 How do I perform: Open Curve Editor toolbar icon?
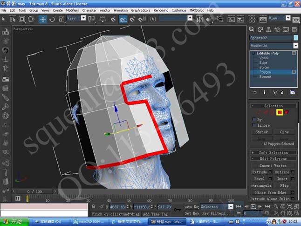[x=231, y=19]
